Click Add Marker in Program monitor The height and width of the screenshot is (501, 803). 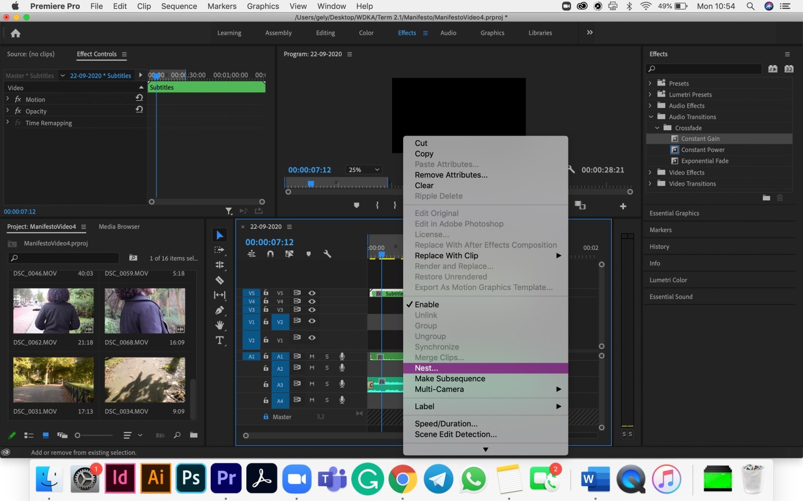[357, 205]
